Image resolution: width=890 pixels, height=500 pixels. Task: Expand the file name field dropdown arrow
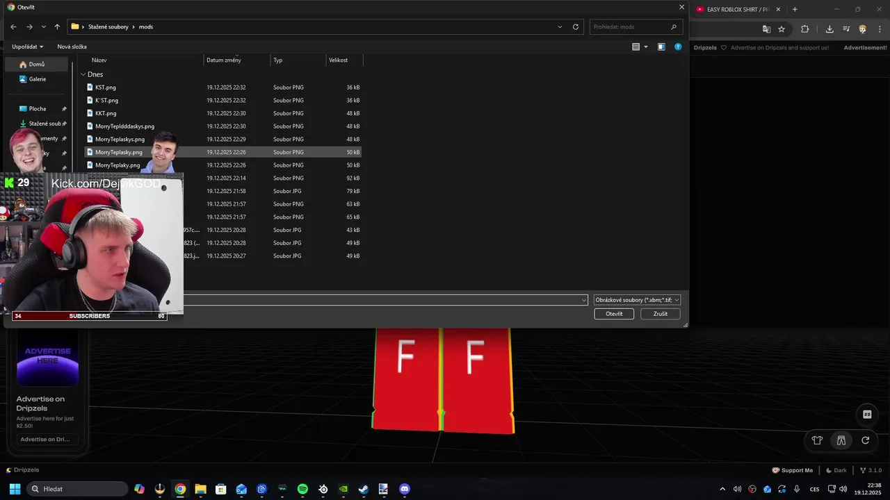click(x=584, y=300)
